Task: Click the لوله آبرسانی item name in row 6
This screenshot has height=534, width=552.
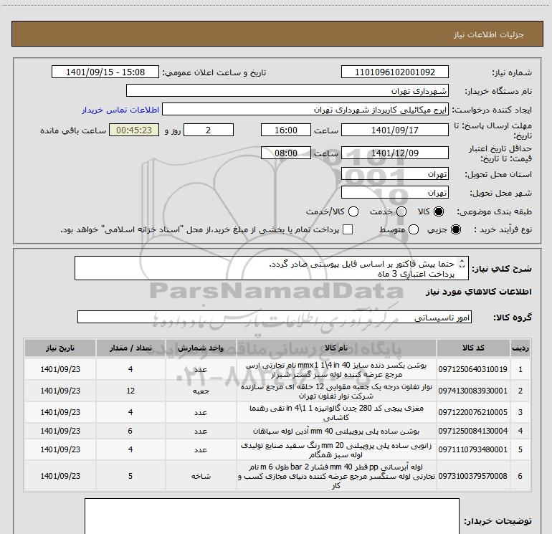Action: [x=336, y=476]
